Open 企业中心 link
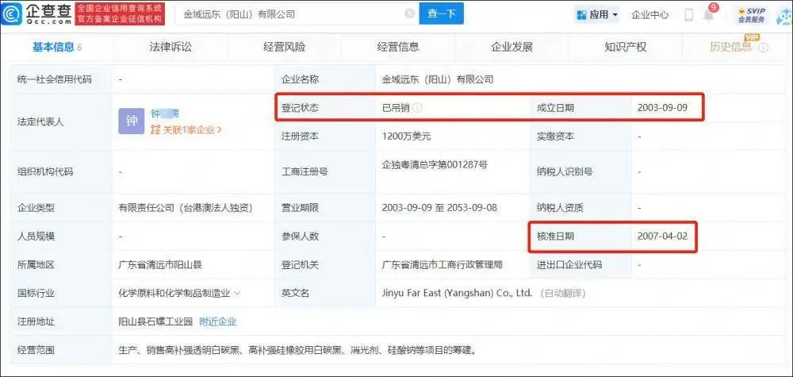 tap(650, 14)
